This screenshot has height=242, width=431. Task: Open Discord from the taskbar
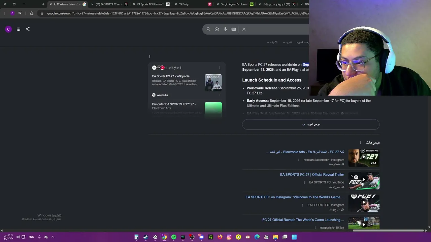pyautogui.click(x=201, y=237)
